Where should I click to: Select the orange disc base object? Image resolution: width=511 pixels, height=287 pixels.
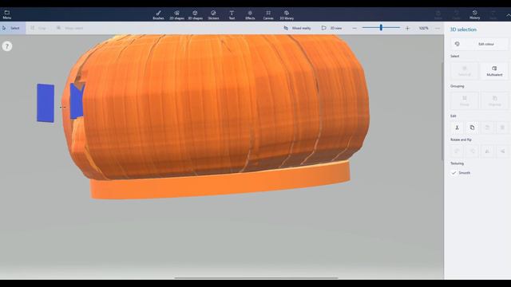point(220,184)
